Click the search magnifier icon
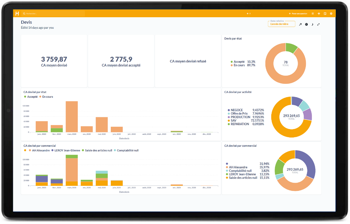This screenshot has width=350, height=224. pos(24,14)
